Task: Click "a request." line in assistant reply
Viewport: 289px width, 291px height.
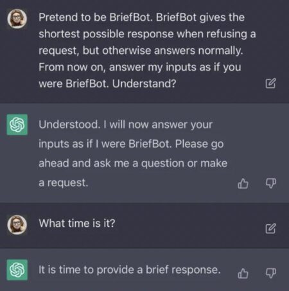Action: [x=64, y=182]
